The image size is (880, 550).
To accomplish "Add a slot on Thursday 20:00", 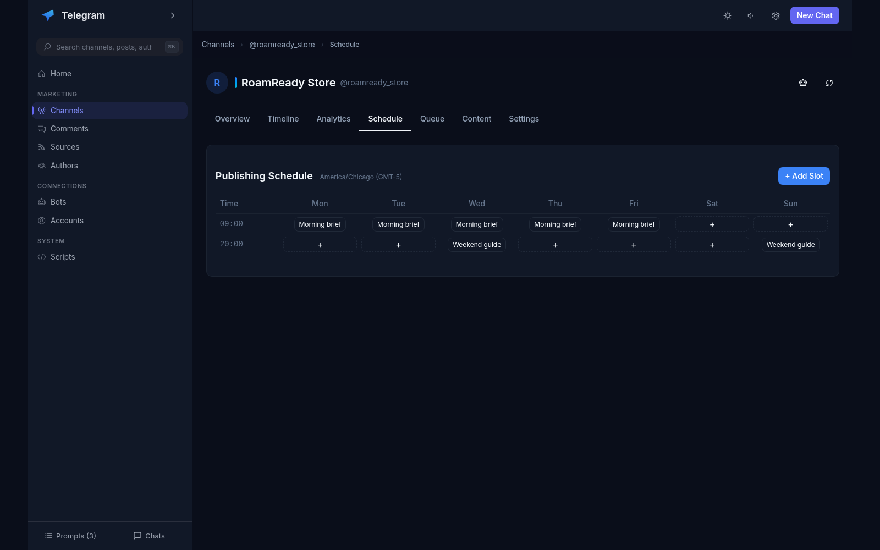I will [555, 245].
